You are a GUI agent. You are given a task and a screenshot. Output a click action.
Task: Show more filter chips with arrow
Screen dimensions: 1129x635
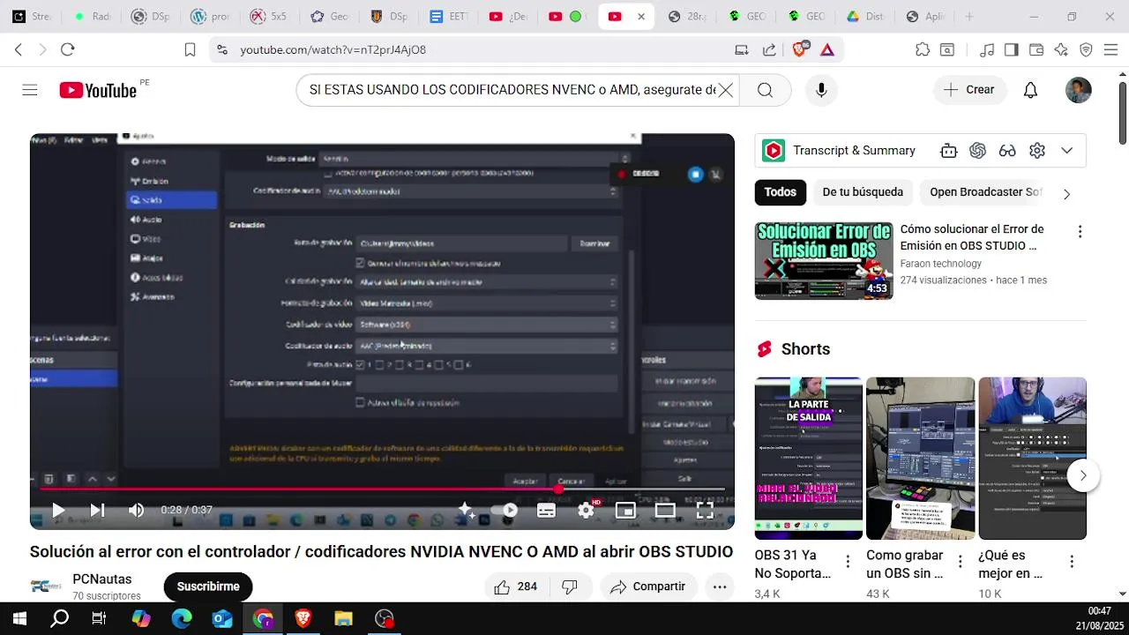(1066, 194)
